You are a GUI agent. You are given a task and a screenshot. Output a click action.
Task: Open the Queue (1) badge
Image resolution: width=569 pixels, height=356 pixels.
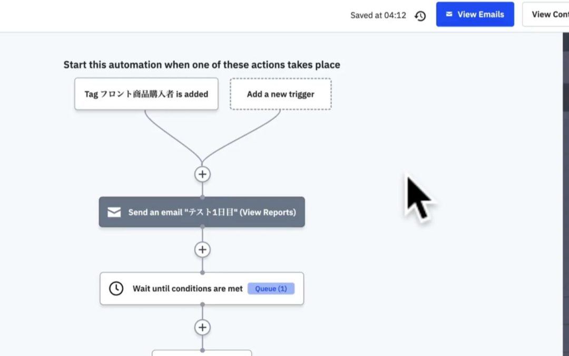(271, 288)
